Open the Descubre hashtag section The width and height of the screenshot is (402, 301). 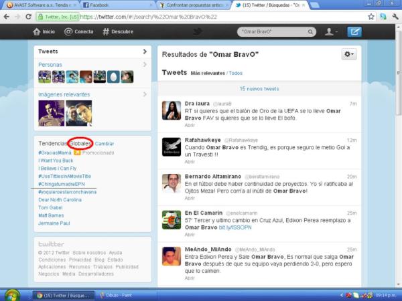point(118,31)
